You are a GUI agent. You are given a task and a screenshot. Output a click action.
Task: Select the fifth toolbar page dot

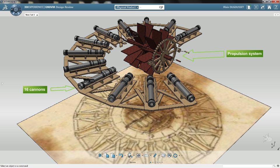click(x=160, y=162)
